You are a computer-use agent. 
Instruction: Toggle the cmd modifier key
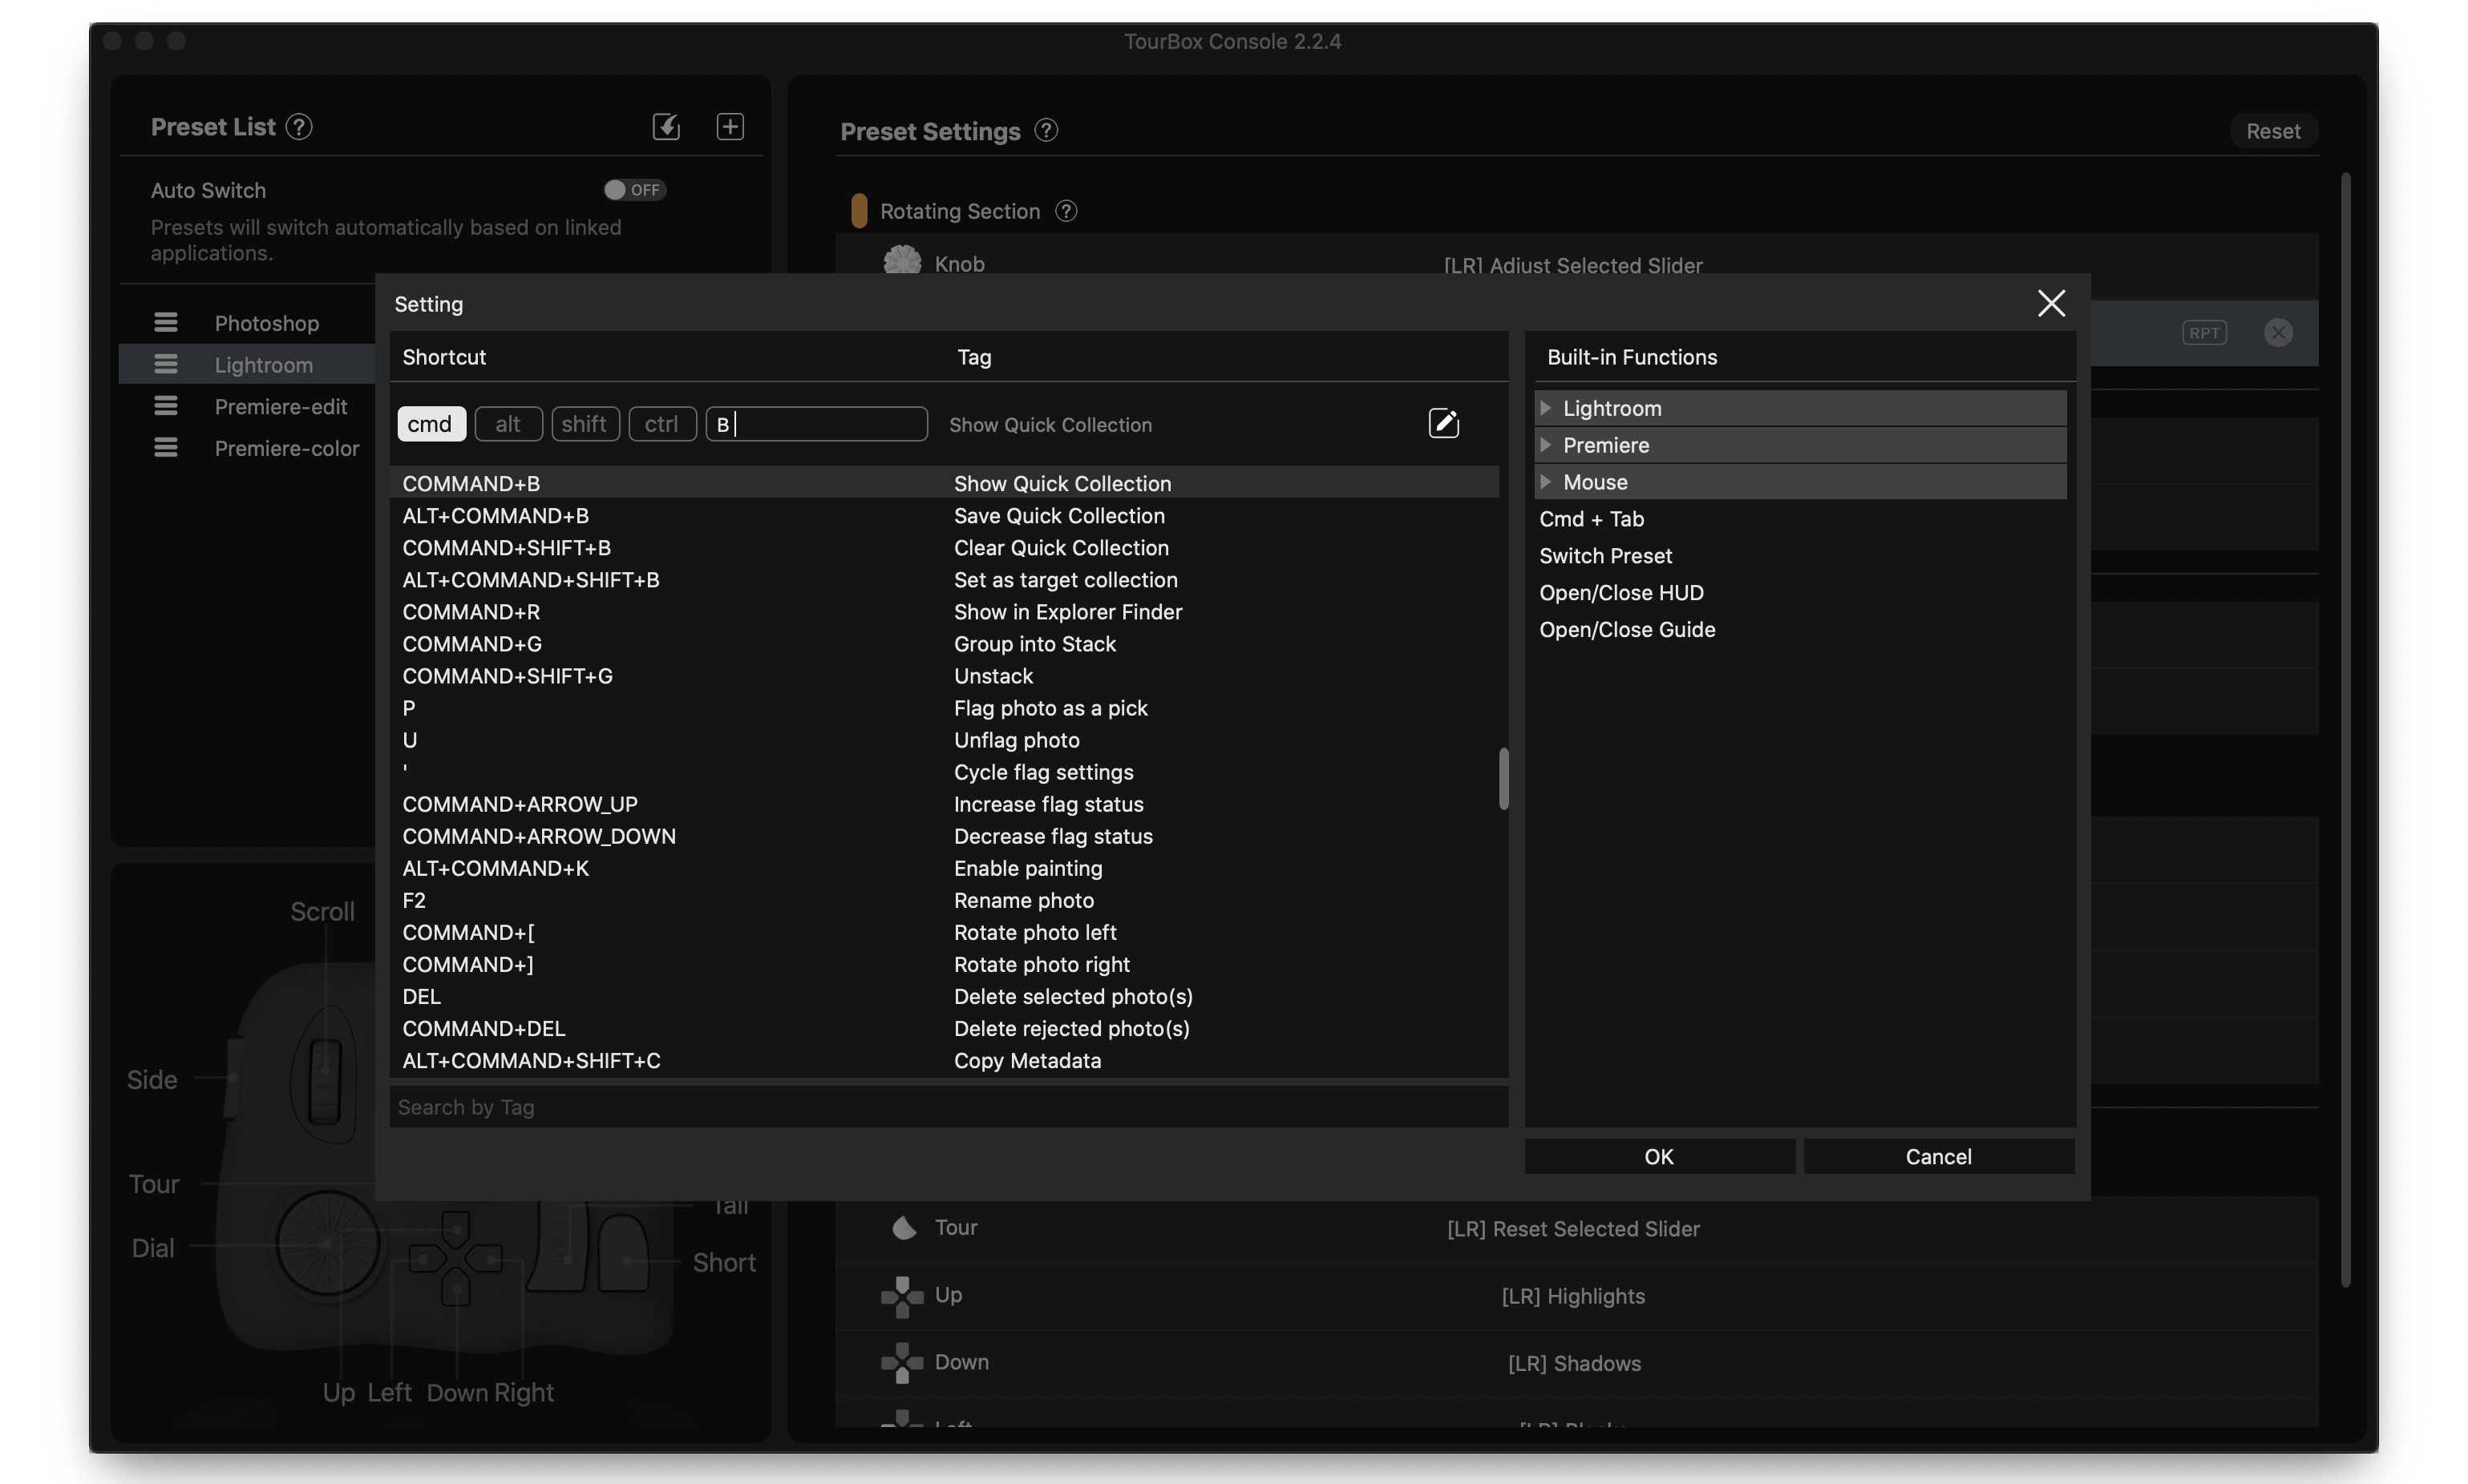430,424
